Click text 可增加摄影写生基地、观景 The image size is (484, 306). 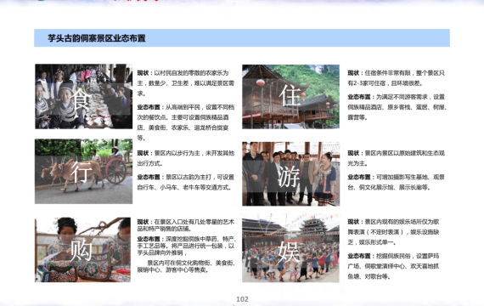pyautogui.click(x=410, y=177)
